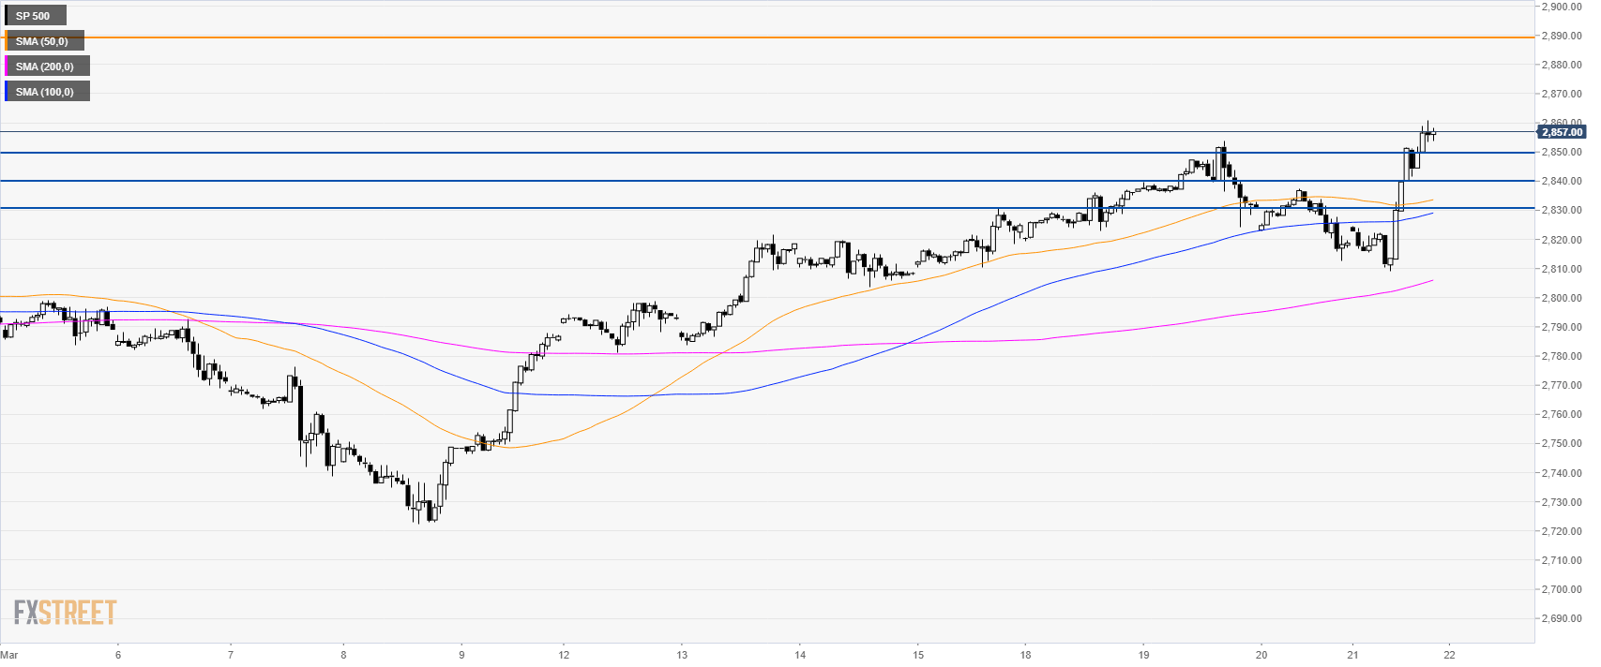
Task: Click the 2,770.00 price axis label
Action: [1562, 385]
